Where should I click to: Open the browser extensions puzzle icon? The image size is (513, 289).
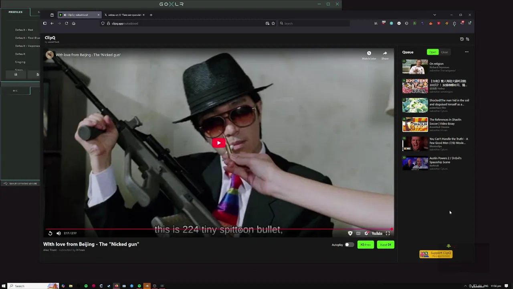click(454, 23)
